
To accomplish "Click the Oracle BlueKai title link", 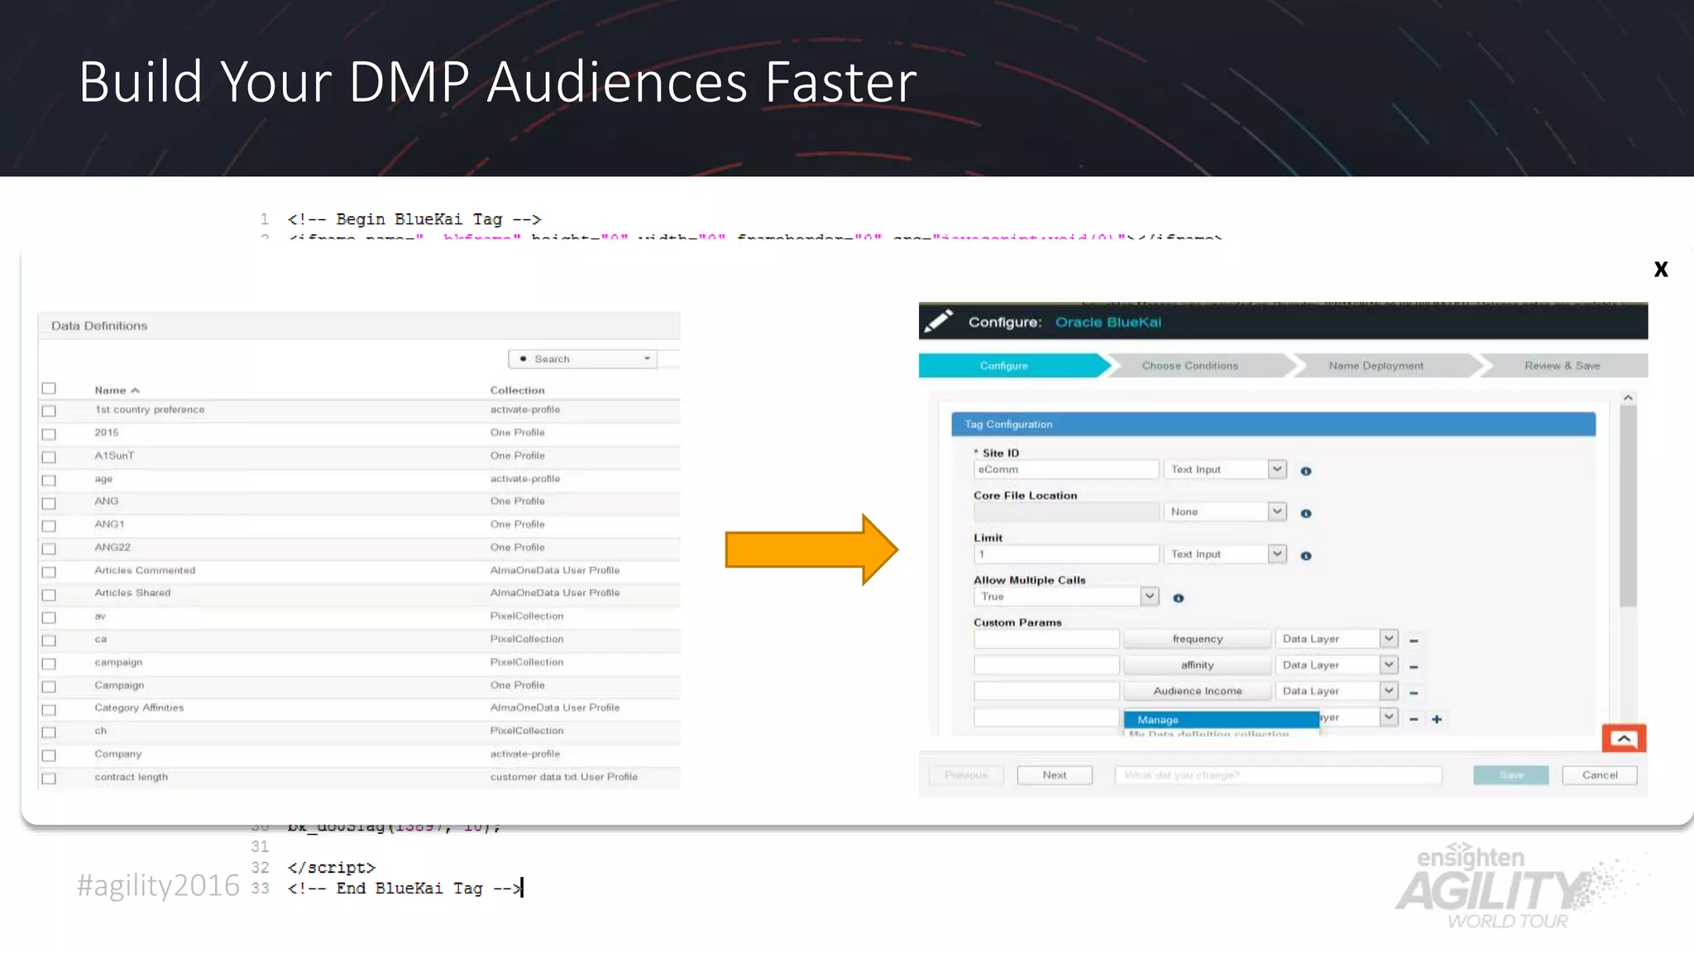I will 1108,322.
